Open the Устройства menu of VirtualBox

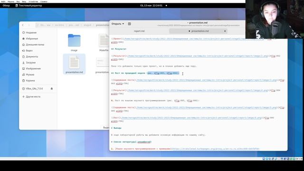(x=33, y=1)
